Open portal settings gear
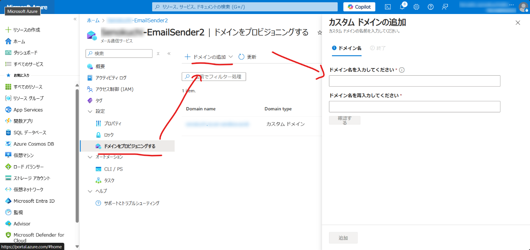The height and width of the screenshot is (250, 530). (x=416, y=7)
